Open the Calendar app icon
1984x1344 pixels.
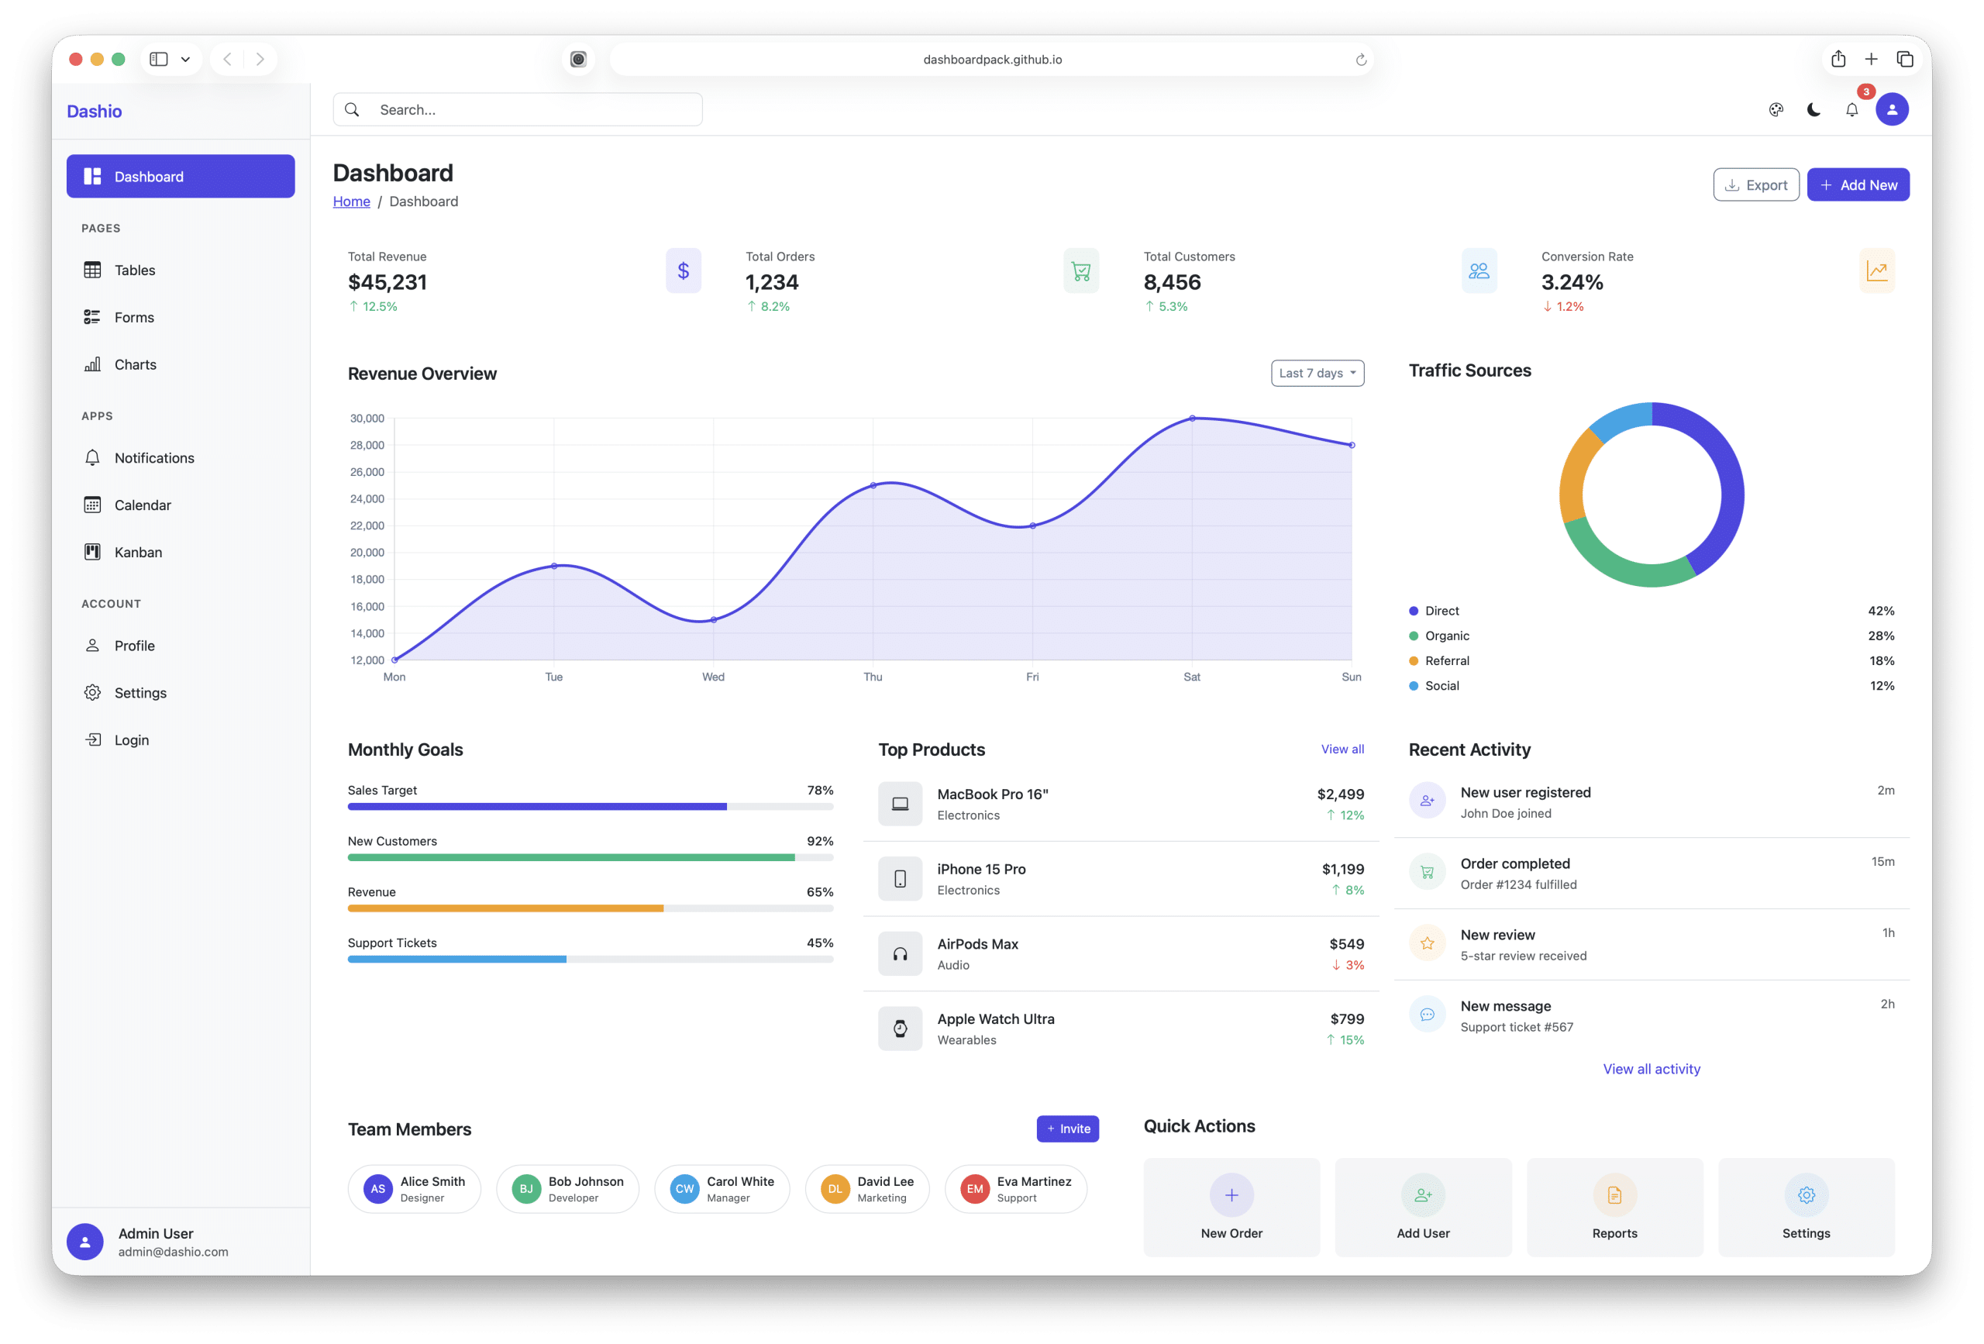(92, 505)
